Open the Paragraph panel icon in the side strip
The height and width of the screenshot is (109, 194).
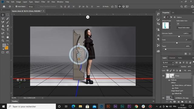[x=158, y=39]
